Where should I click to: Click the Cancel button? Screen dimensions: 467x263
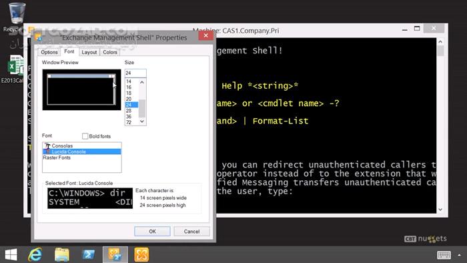pos(191,232)
